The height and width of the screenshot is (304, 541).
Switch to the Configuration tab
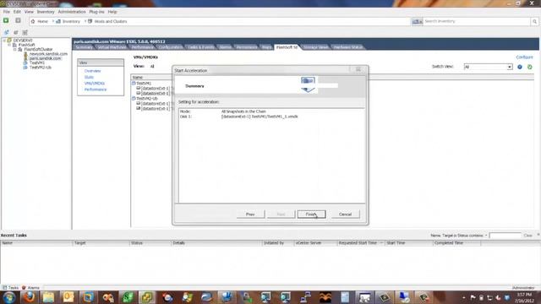(x=171, y=47)
